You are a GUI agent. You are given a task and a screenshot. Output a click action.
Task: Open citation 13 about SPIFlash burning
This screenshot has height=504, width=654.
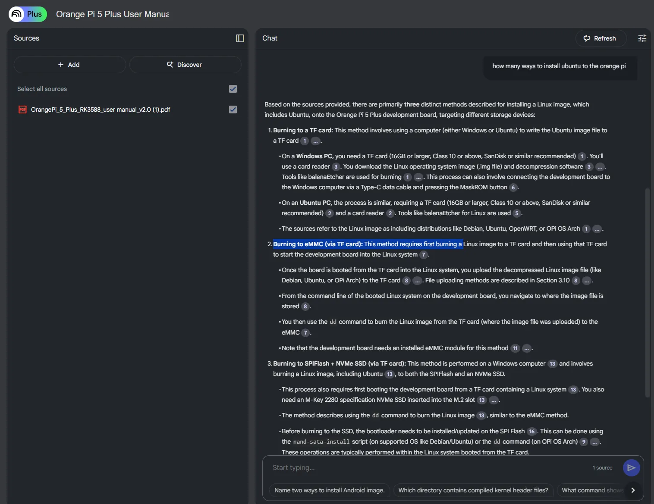553,363
